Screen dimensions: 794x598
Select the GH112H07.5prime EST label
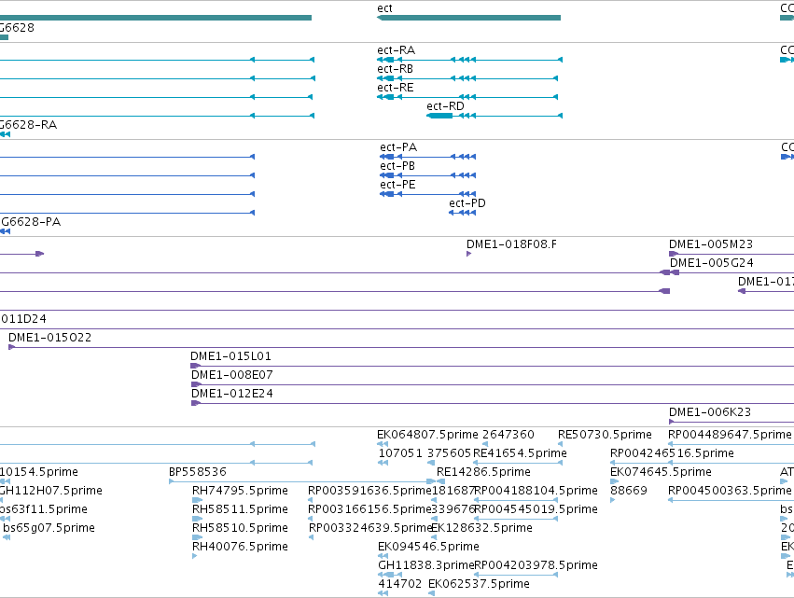click(x=50, y=491)
